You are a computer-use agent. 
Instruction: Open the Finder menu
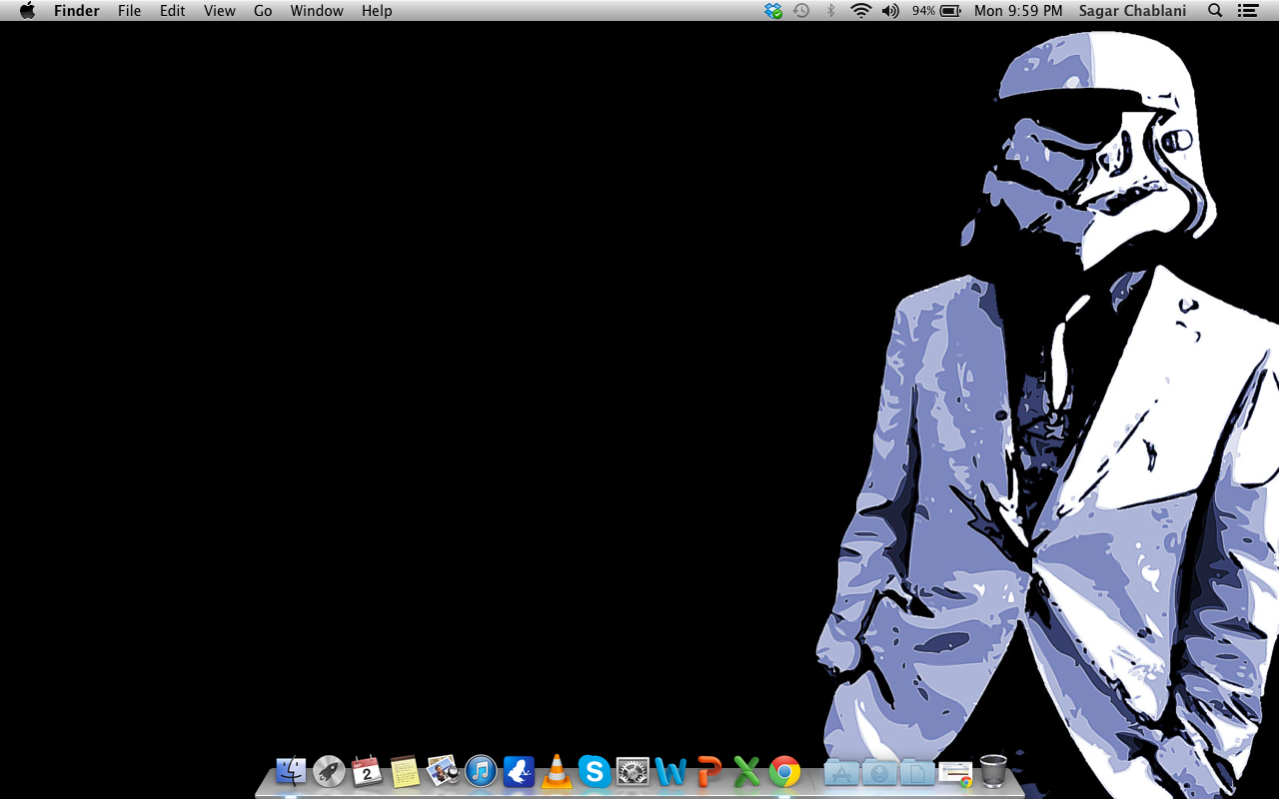tap(77, 11)
